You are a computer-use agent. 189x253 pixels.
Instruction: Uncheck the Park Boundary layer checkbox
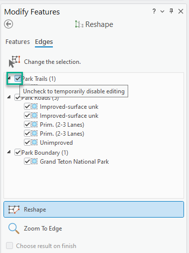18,152
